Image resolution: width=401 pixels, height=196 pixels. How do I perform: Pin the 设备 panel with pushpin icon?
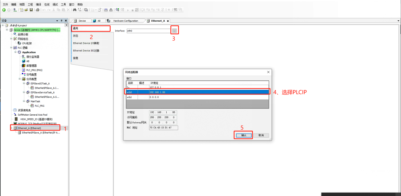pos(61,21)
